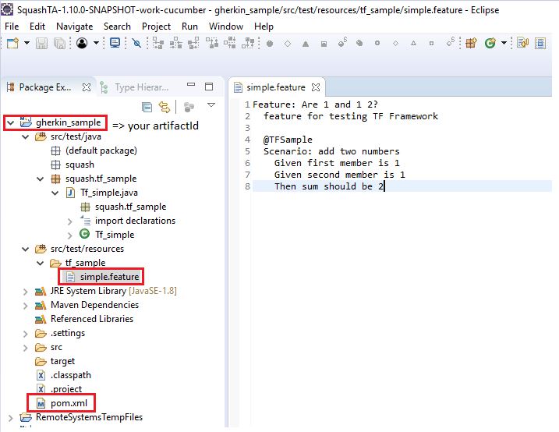
Task: Click the large outlined diamond toolbar icon
Action: [288, 44]
